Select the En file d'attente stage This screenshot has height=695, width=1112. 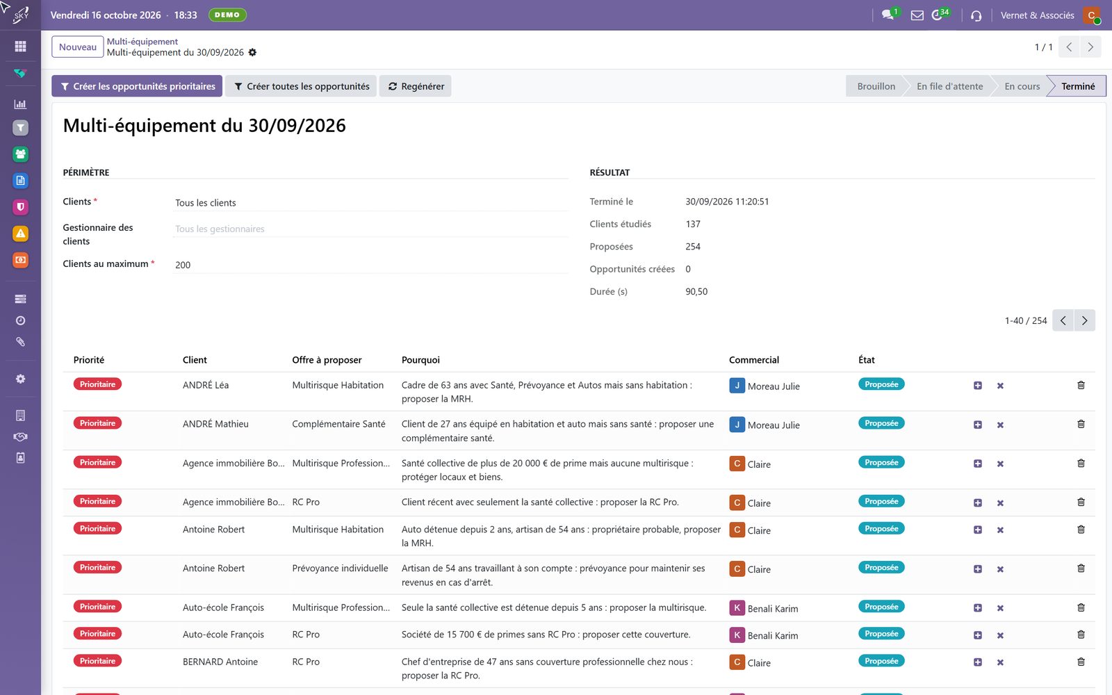(949, 86)
